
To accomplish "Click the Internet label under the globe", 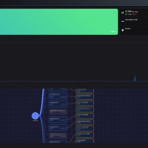I will [35, 121].
